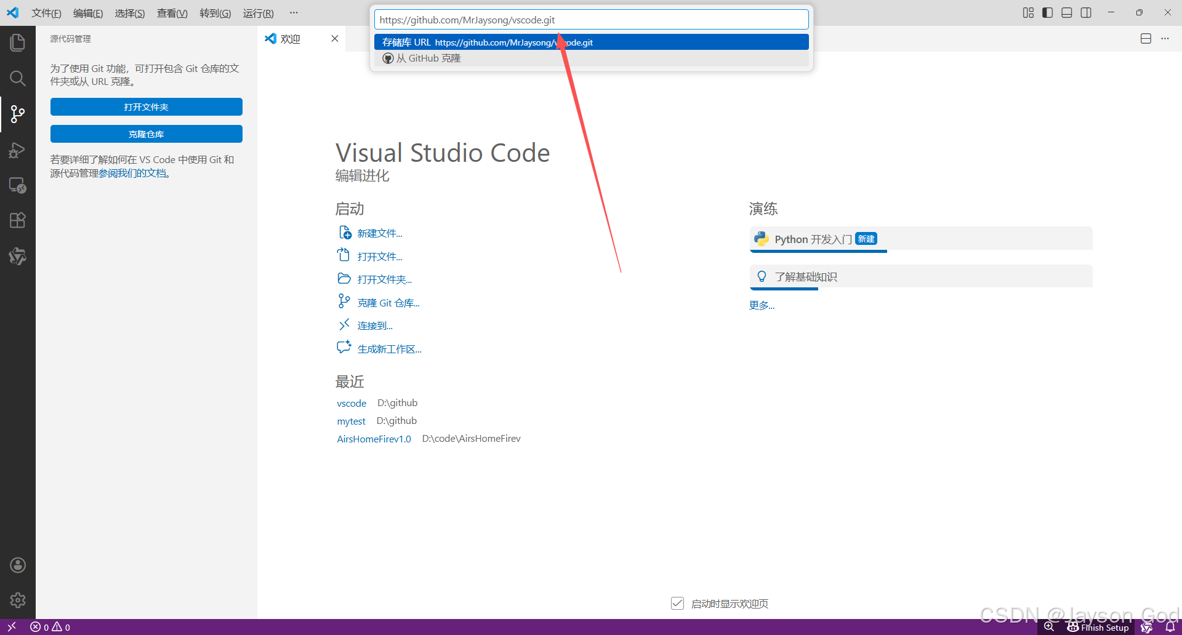Switch to the 欢迎 tab
This screenshot has width=1182, height=635.
(291, 39)
